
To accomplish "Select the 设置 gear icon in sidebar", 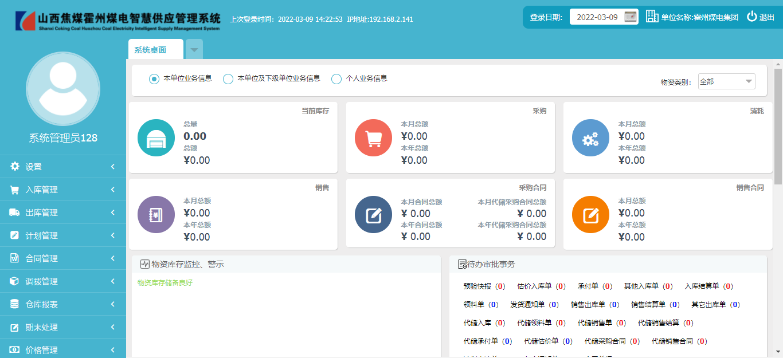I will click(14, 166).
